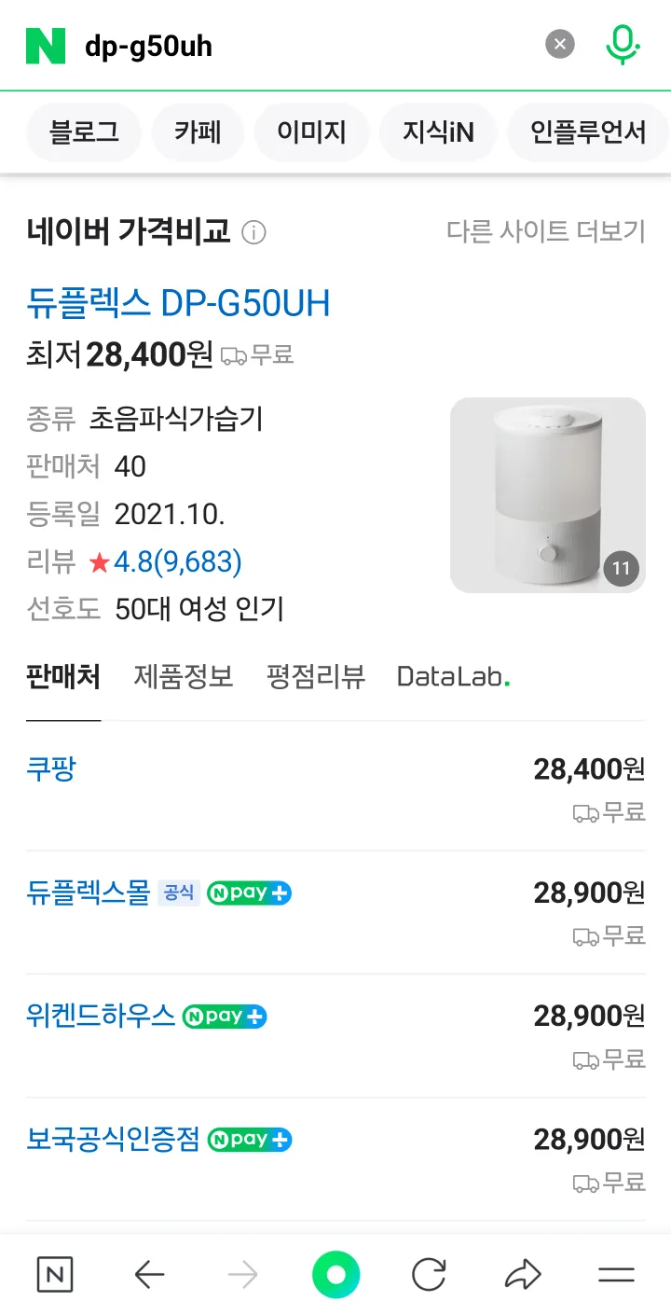Open Naver home icon in bottom bar
The width and height of the screenshot is (671, 1315).
pos(55,1274)
